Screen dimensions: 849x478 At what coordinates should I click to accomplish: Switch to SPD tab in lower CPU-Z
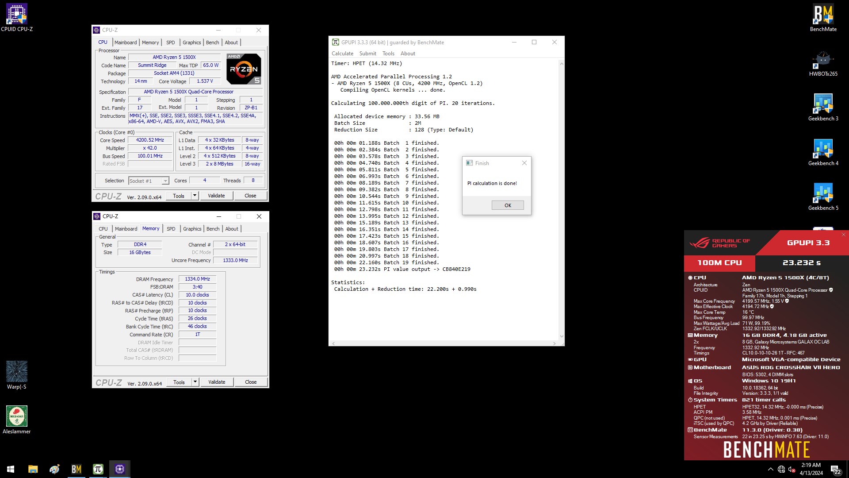click(171, 229)
